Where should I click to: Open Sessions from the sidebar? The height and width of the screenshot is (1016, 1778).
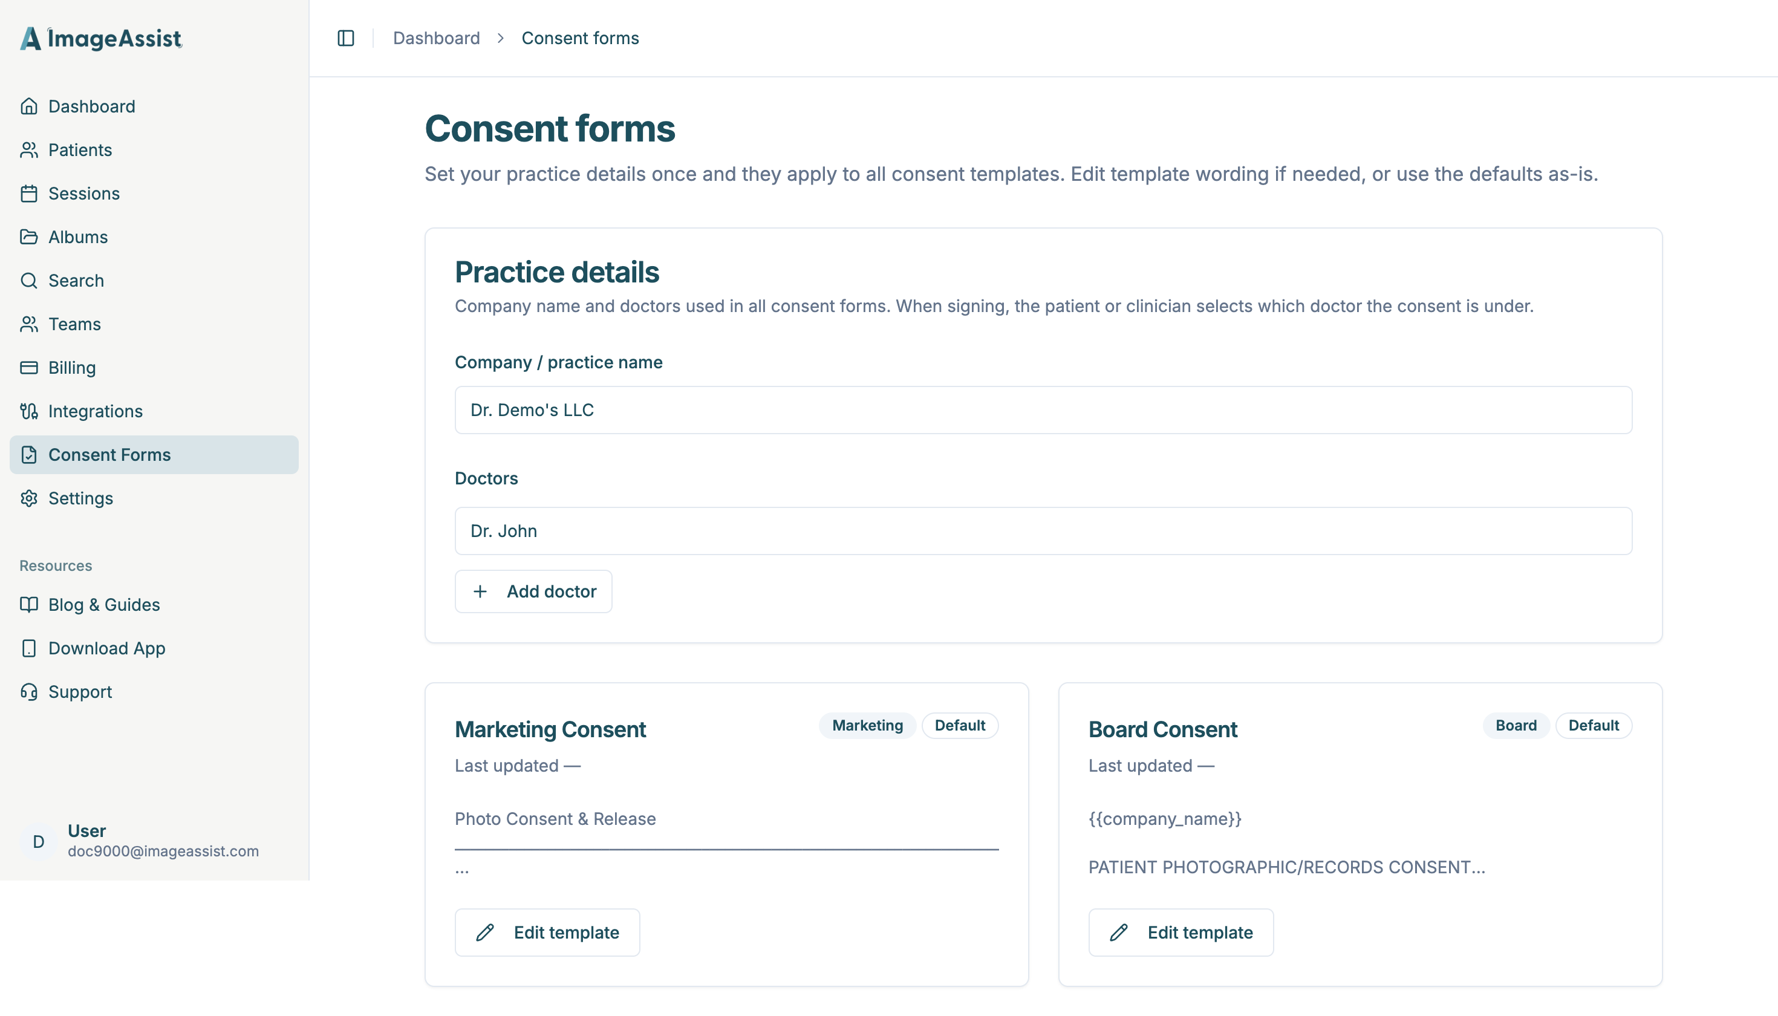click(x=83, y=194)
